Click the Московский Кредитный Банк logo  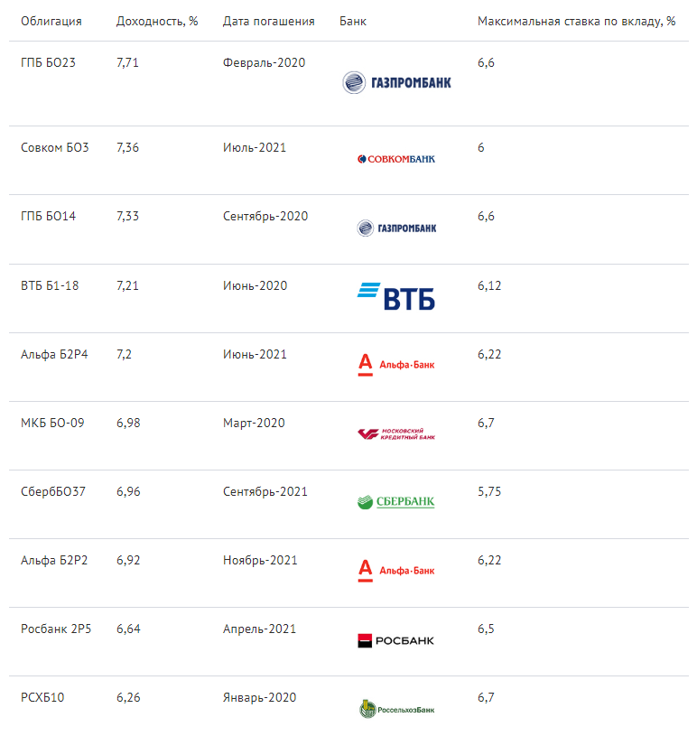396,433
